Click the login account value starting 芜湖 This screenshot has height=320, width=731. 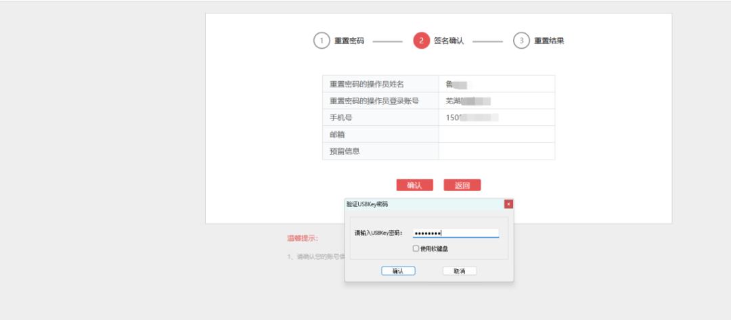click(x=468, y=101)
